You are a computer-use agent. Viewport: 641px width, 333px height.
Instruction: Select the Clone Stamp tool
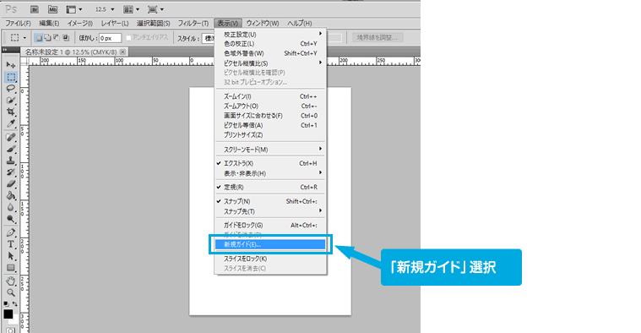pyautogui.click(x=11, y=161)
